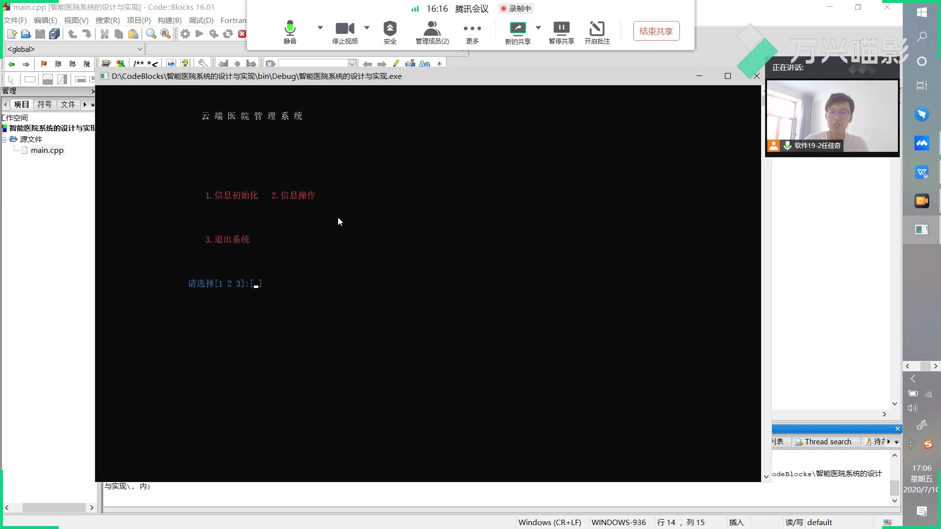Pause screen sharing

(x=561, y=32)
